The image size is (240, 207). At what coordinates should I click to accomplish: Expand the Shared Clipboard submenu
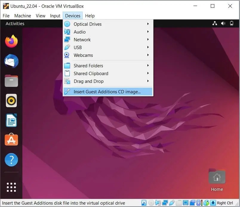(91, 73)
